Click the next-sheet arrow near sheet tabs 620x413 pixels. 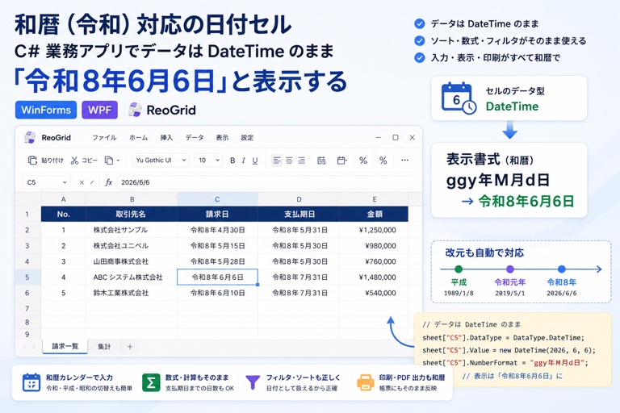tap(34, 347)
